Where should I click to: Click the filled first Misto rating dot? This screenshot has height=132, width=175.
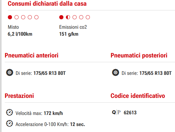(x=10, y=17)
